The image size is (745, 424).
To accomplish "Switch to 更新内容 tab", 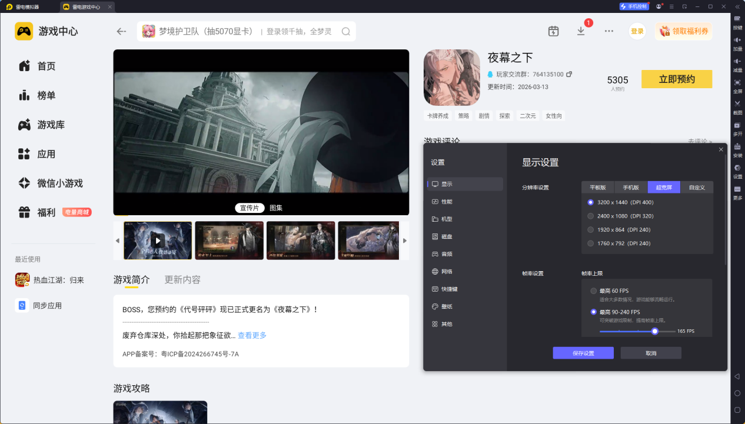I will [182, 279].
